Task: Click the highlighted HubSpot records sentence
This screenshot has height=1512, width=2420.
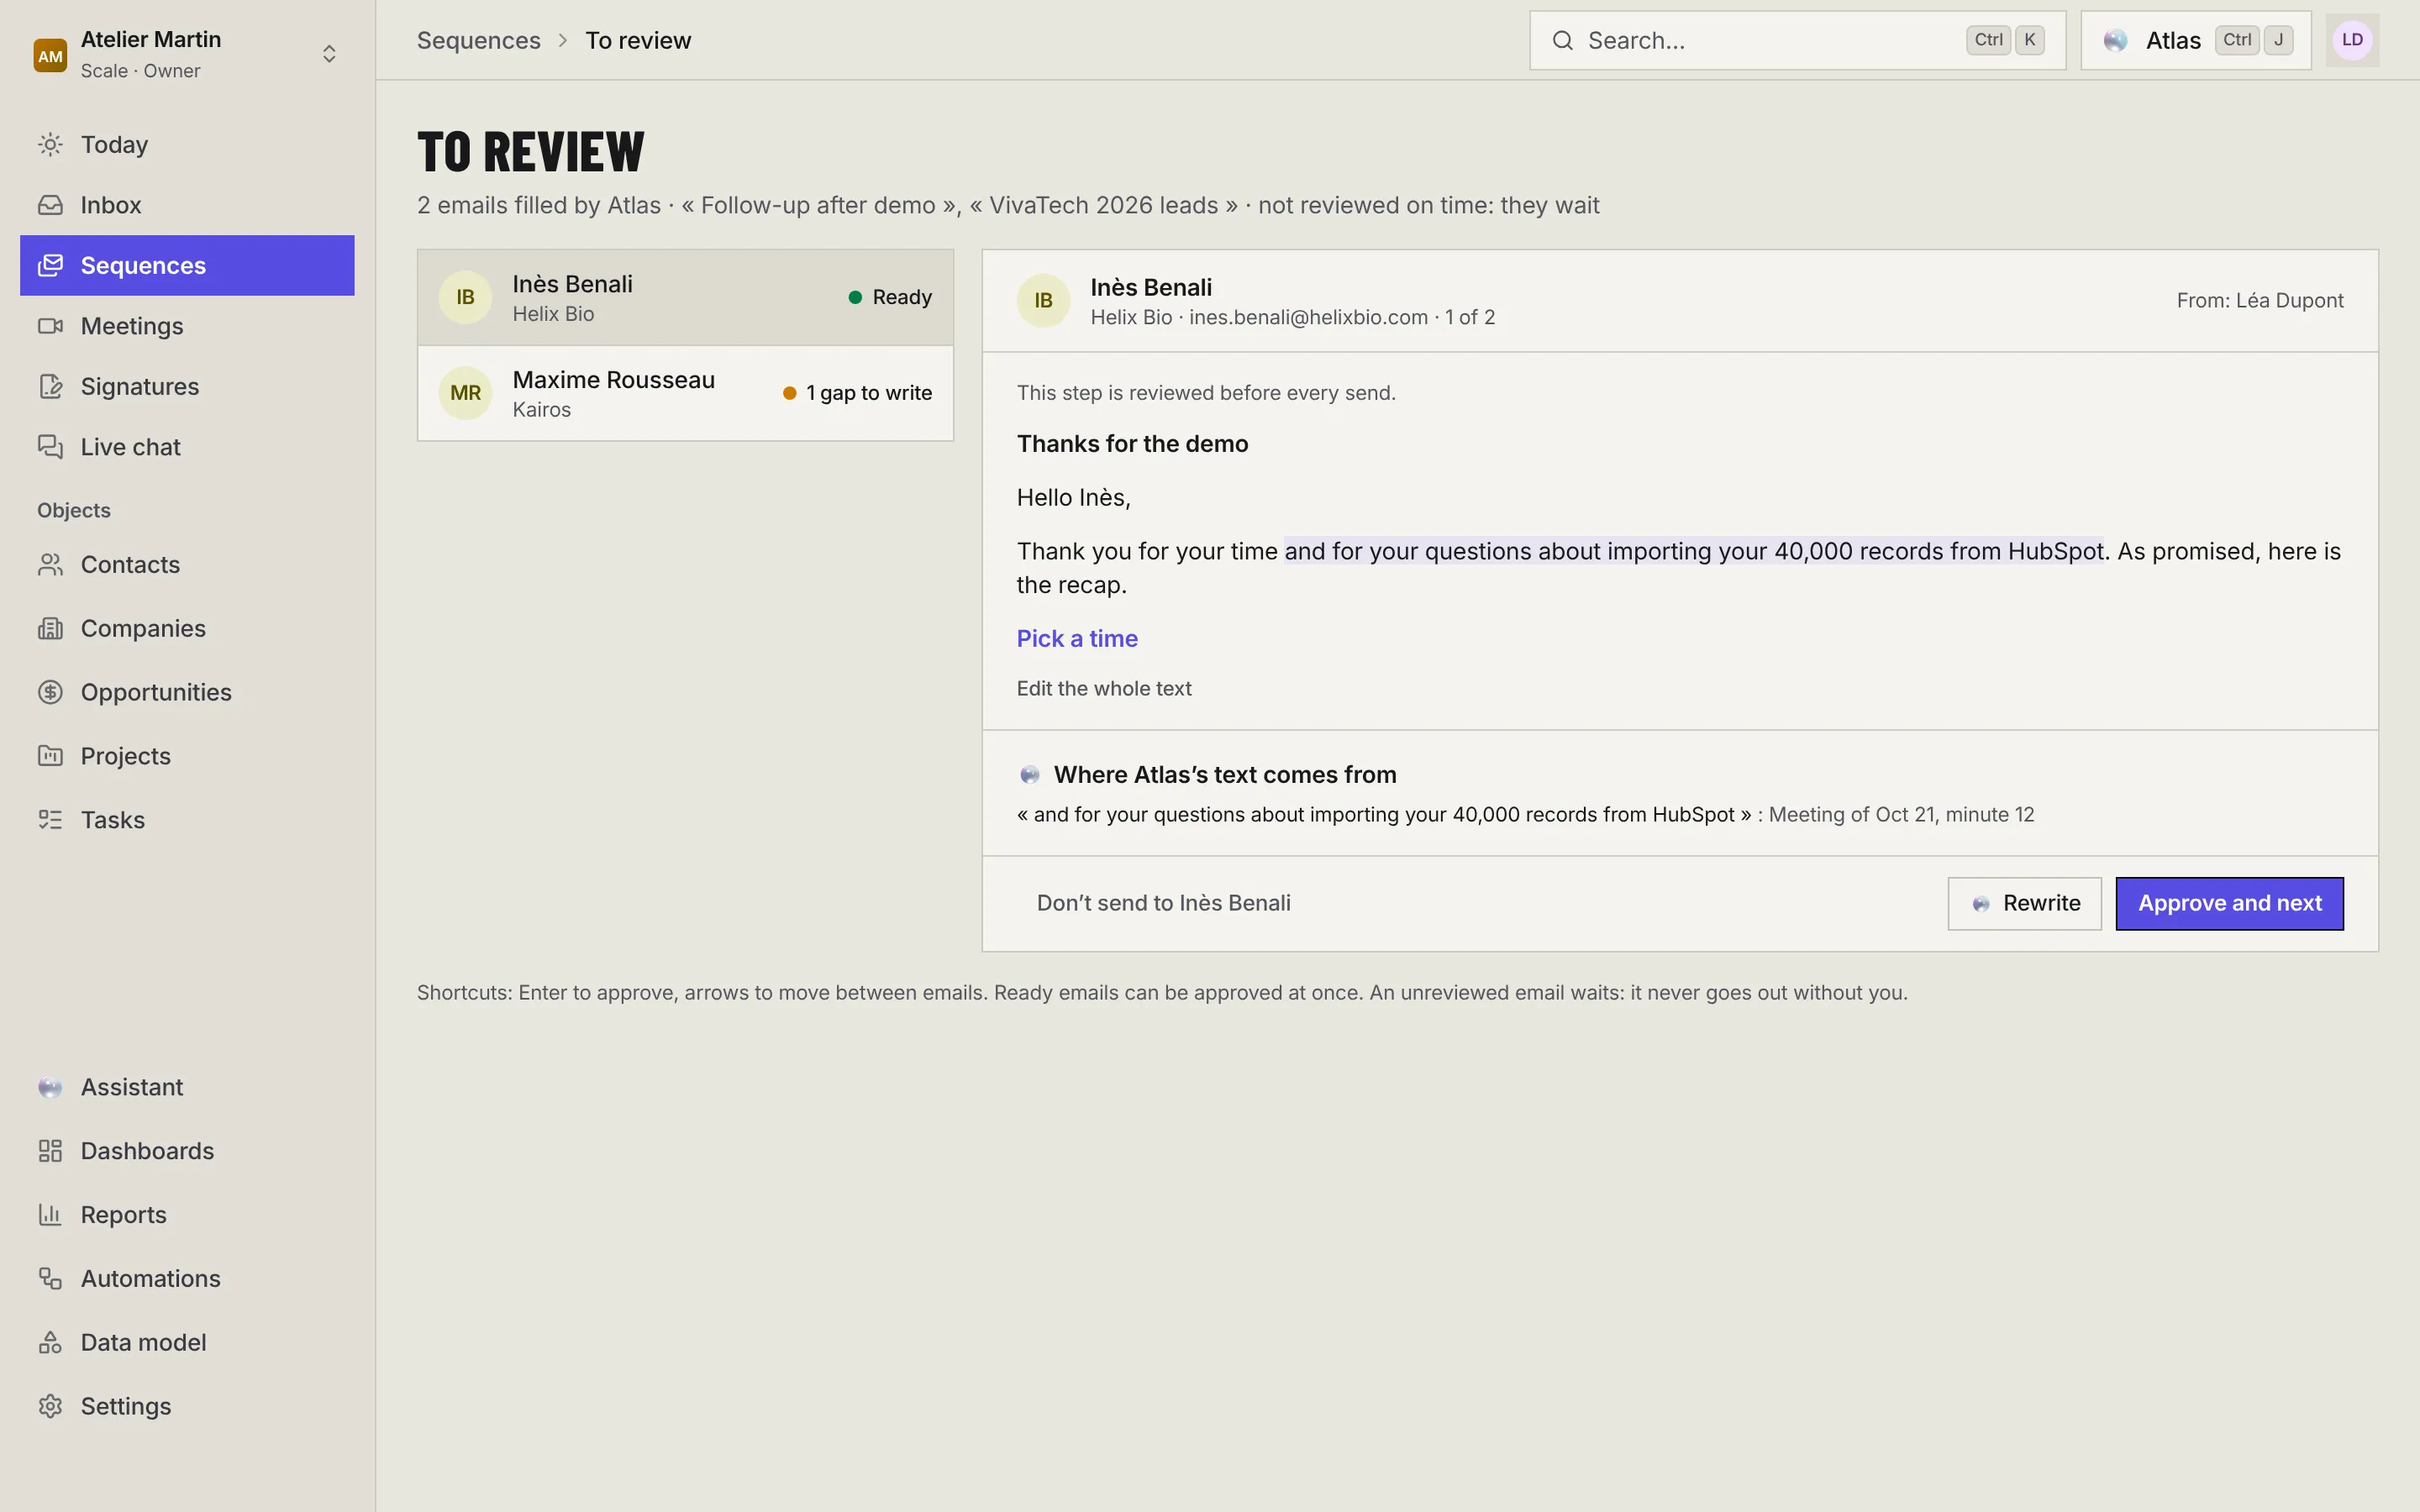Action: click(1694, 551)
